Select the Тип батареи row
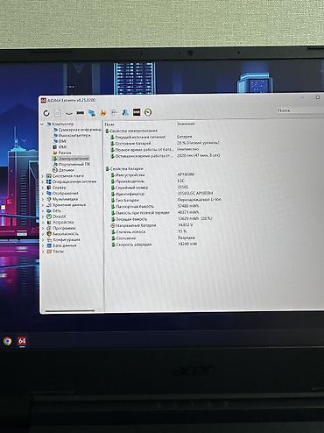 tap(166, 200)
